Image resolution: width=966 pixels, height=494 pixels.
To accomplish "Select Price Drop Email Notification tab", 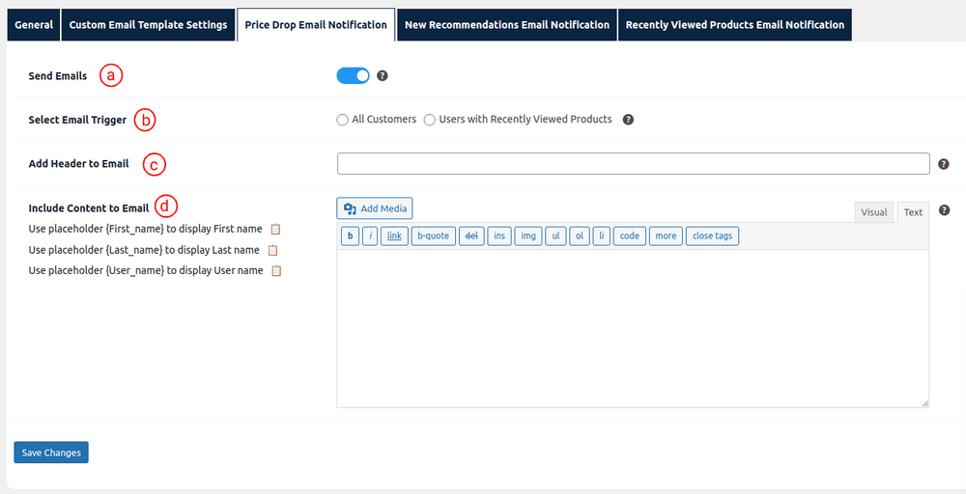I will click(316, 25).
